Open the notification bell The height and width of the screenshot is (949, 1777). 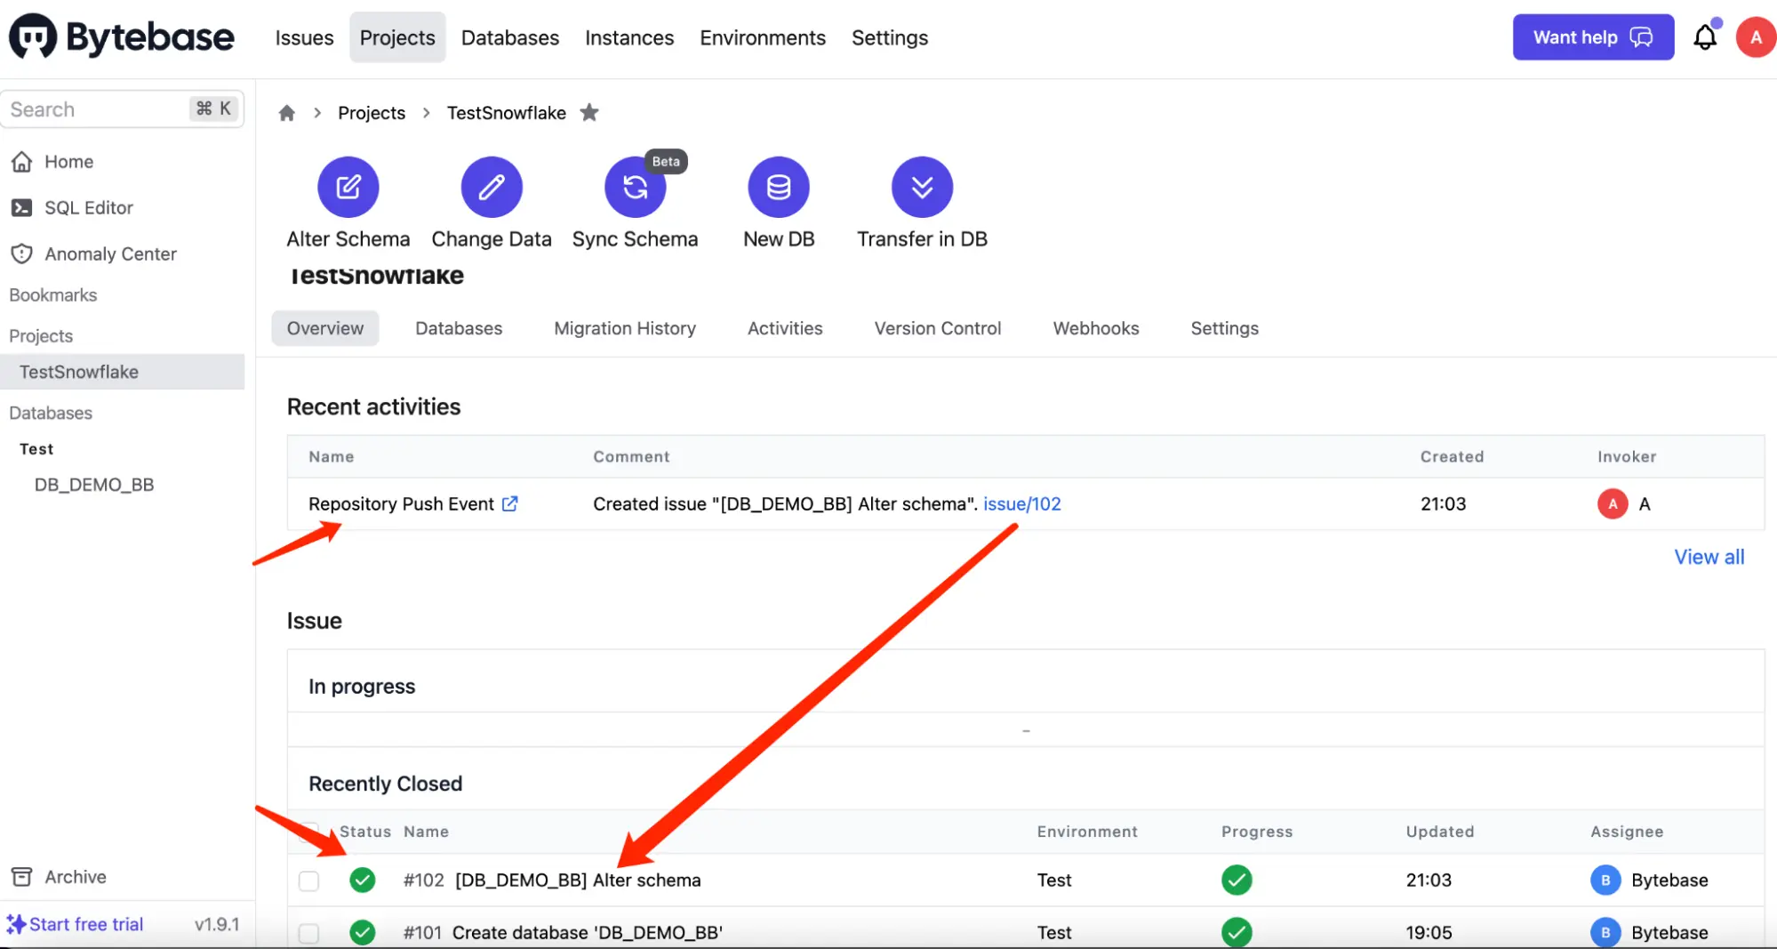1705,37
